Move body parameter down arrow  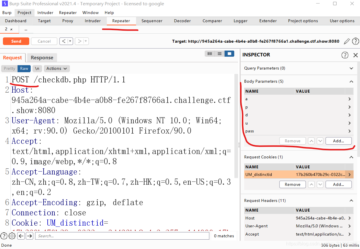coord(320,141)
